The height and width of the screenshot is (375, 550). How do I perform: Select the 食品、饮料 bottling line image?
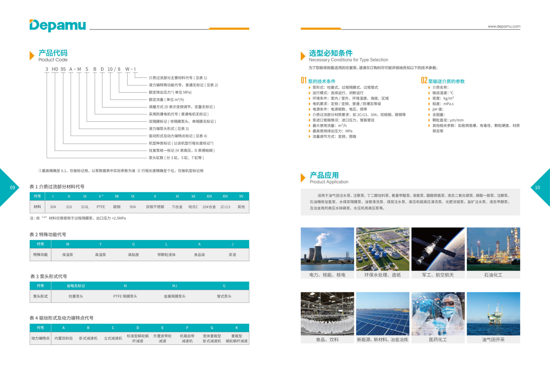[327, 314]
